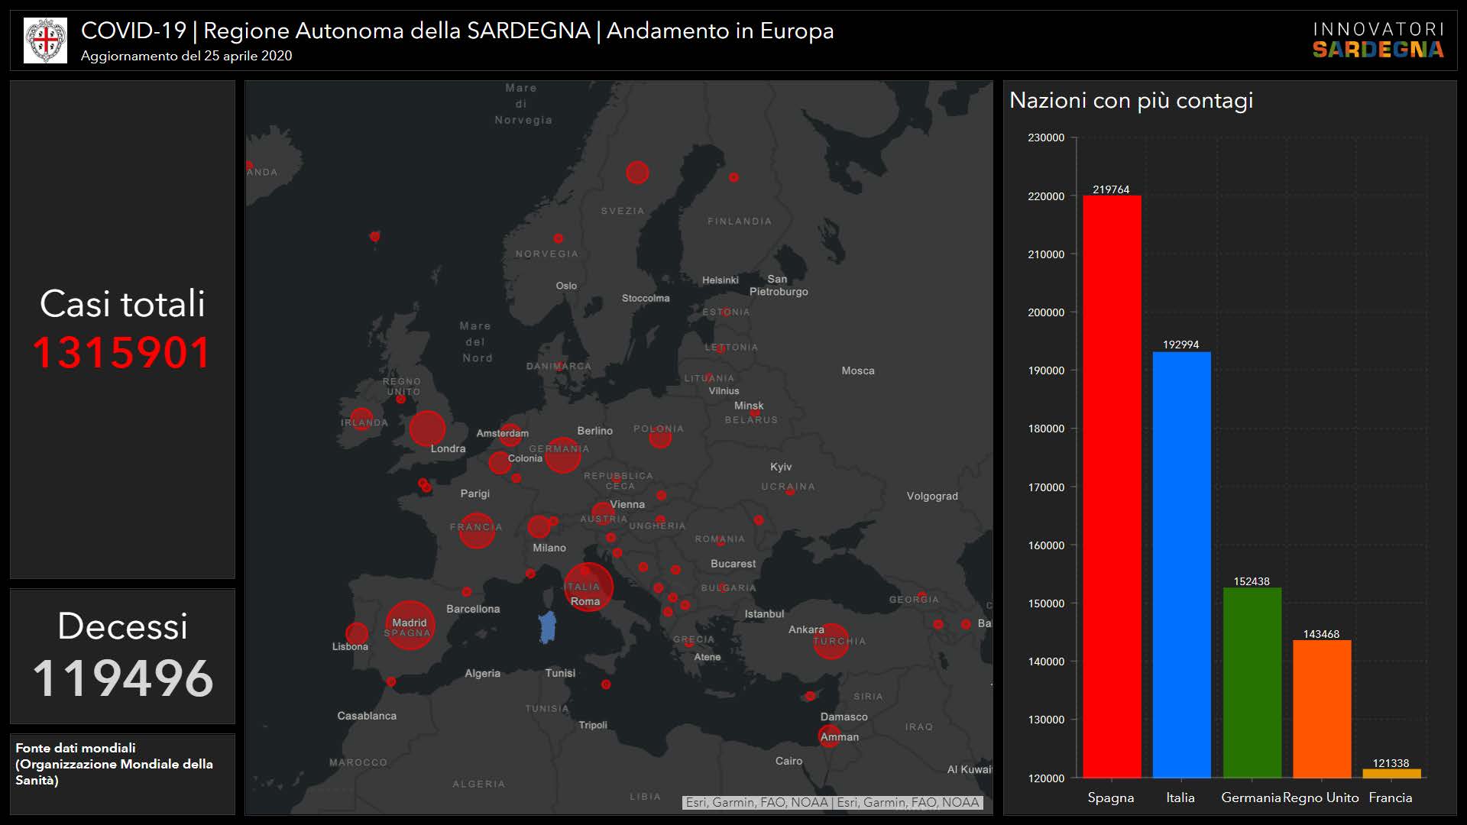Viewport: 1467px width, 825px height.
Task: Click the red circle near Lisbona
Action: (357, 633)
